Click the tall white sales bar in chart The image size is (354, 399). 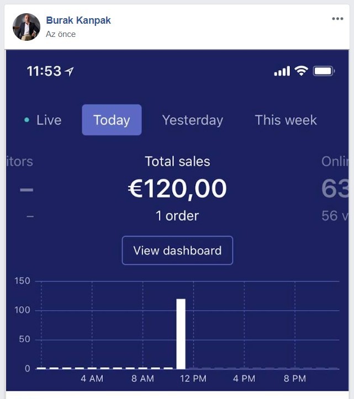[181, 334]
